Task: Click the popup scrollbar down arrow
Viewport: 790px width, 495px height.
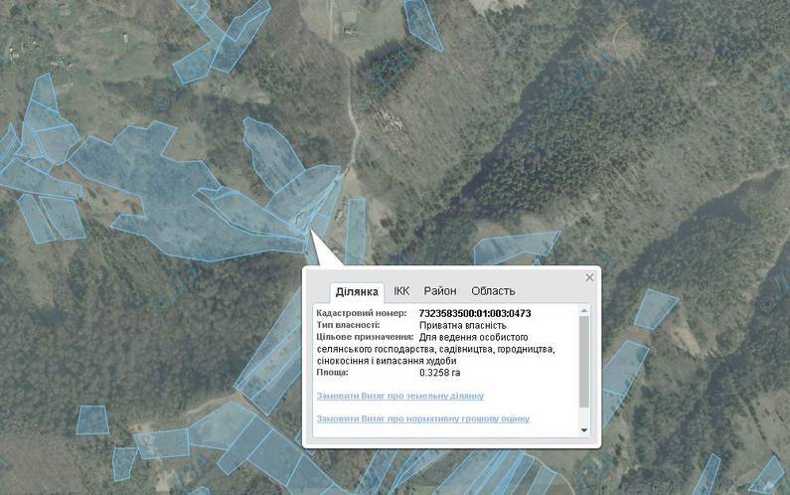Action: point(584,430)
